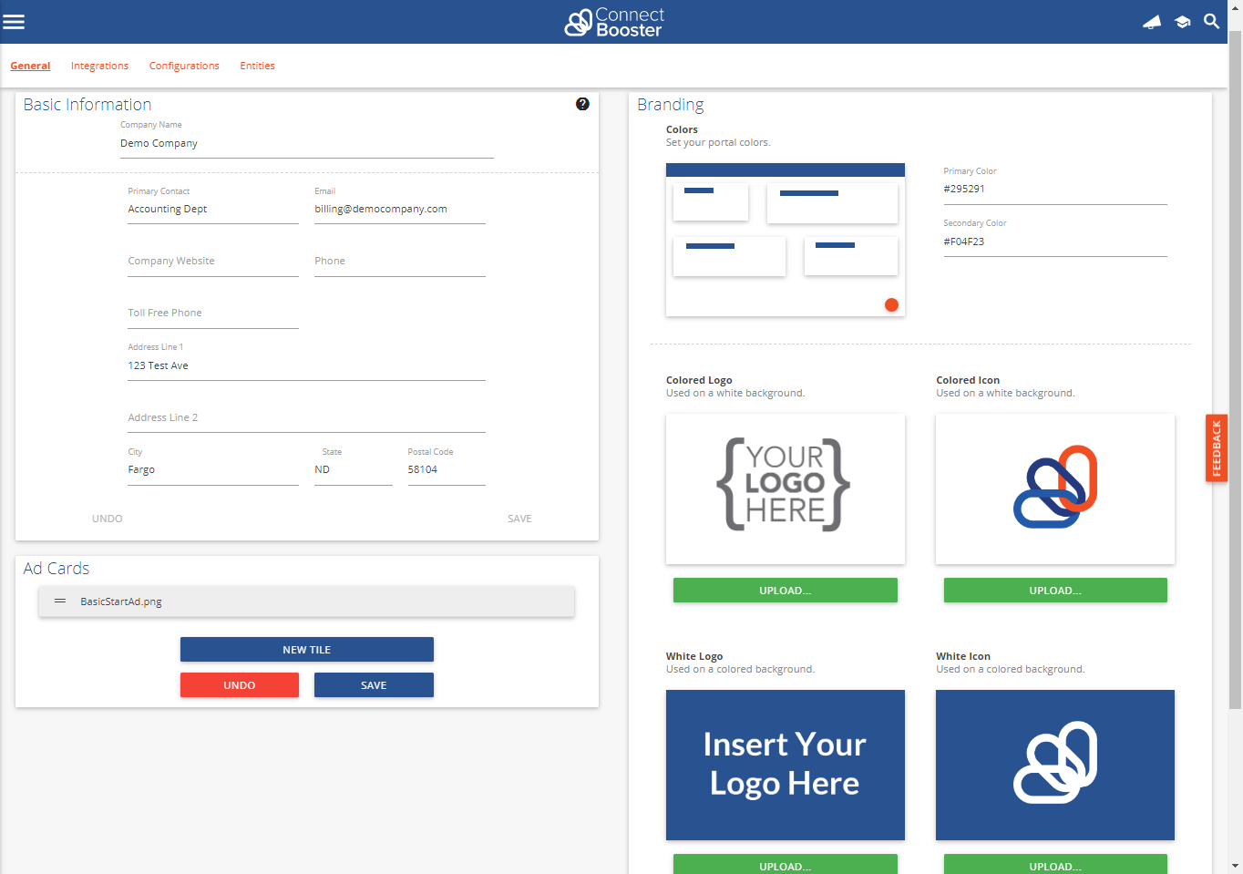The width and height of the screenshot is (1243, 874).
Task: Click the State field showing ND
Action: (353, 470)
